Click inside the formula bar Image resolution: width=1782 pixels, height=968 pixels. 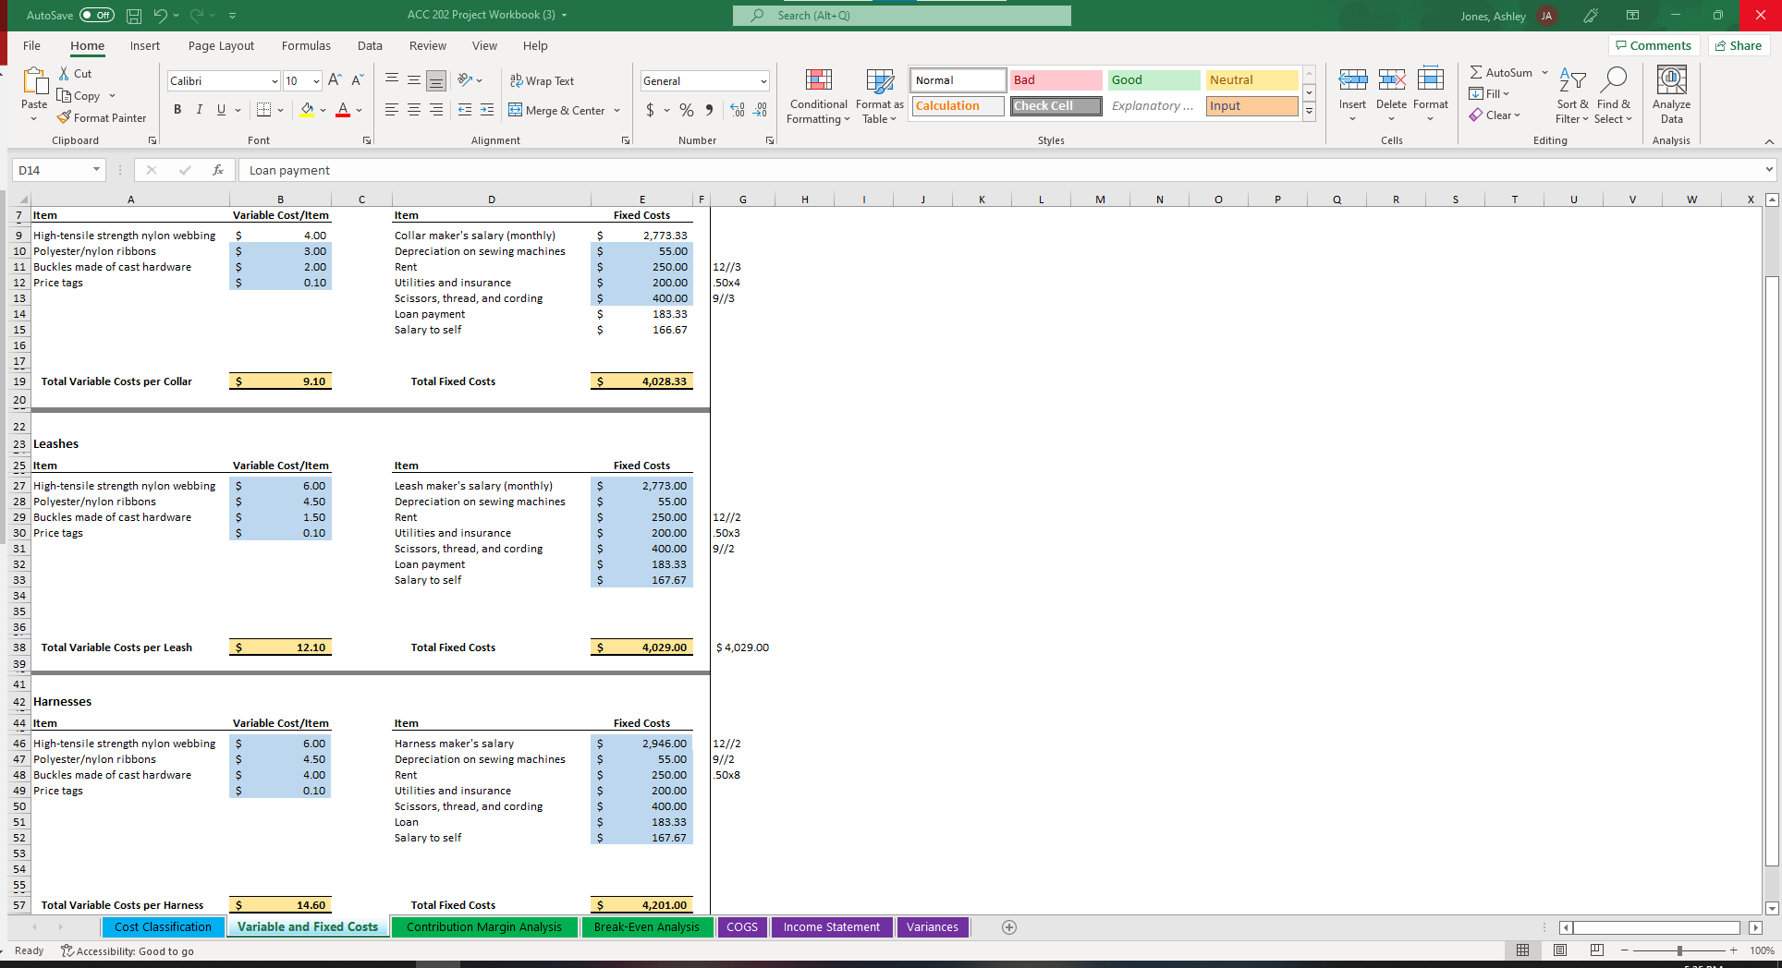647,170
